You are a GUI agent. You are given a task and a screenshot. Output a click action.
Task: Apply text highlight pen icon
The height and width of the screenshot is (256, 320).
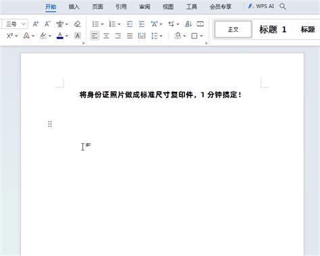pyautogui.click(x=43, y=36)
